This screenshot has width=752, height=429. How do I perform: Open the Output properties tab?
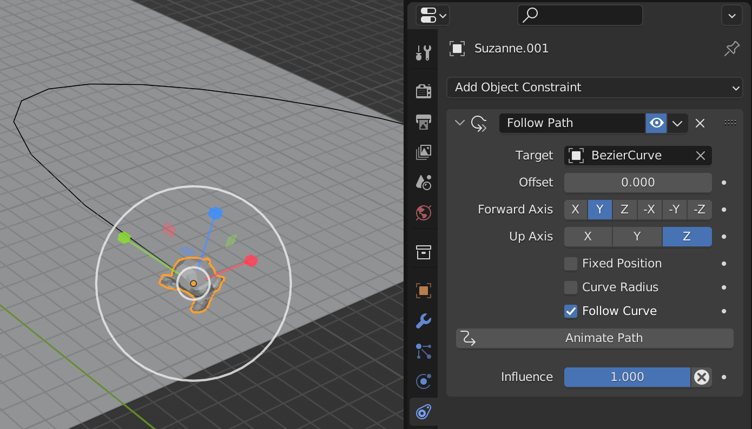click(x=423, y=122)
